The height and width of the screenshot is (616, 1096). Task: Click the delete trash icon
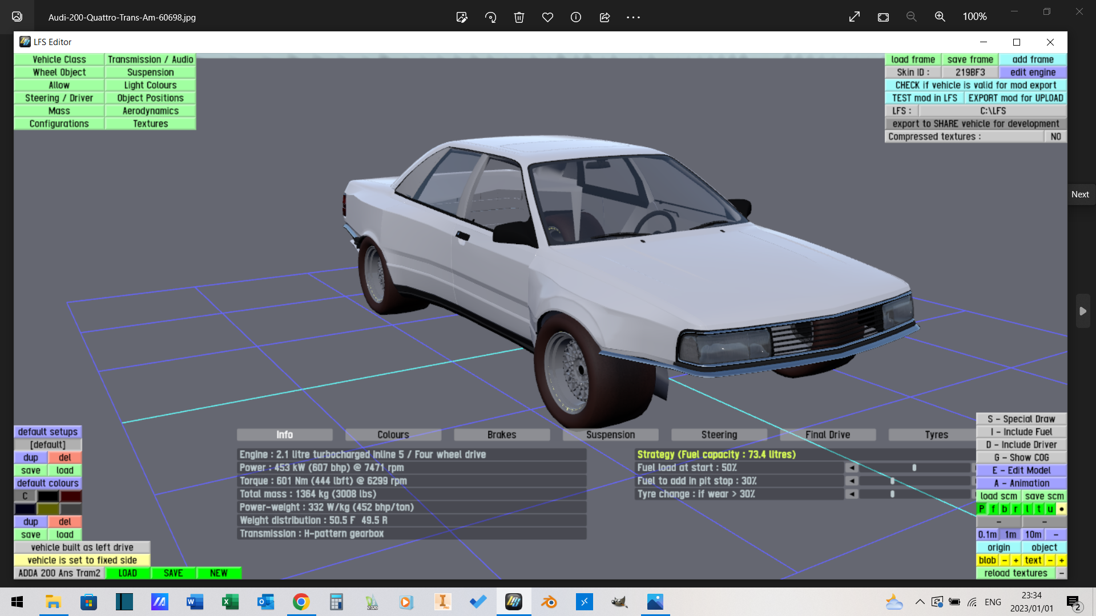coord(519,17)
